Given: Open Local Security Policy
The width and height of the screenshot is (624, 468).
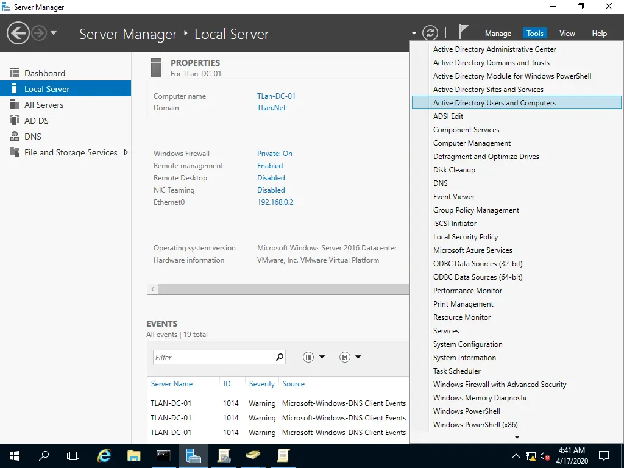Looking at the screenshot, I should pos(517,237).
